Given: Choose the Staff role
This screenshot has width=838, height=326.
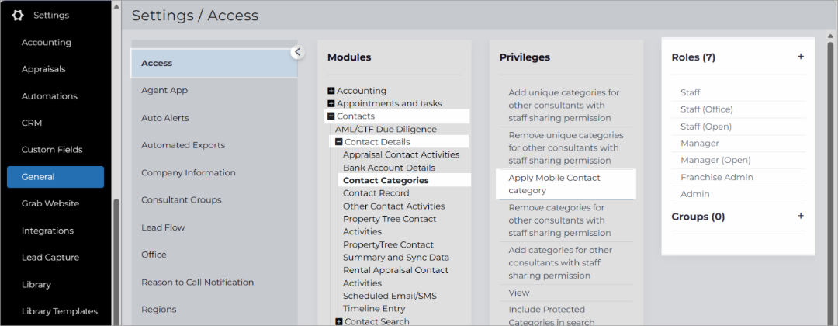Looking at the screenshot, I should point(691,92).
